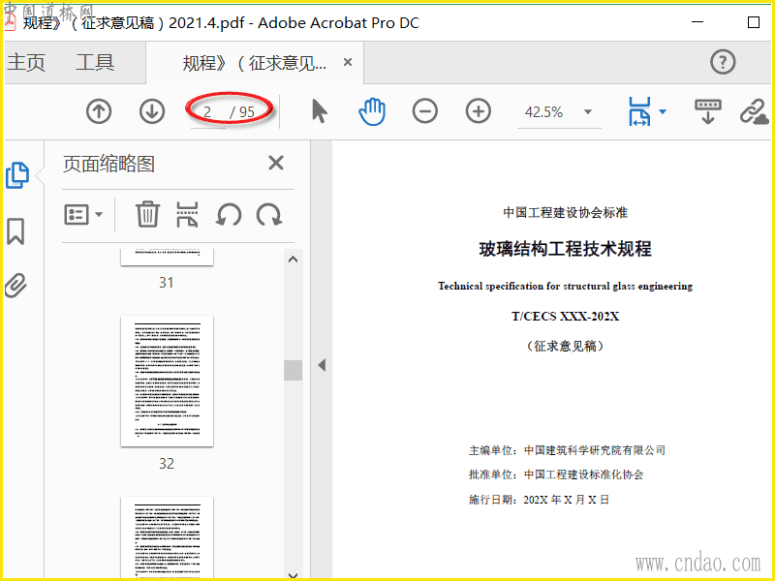Click the title 玻璃结构工程技术规程

tap(565, 249)
